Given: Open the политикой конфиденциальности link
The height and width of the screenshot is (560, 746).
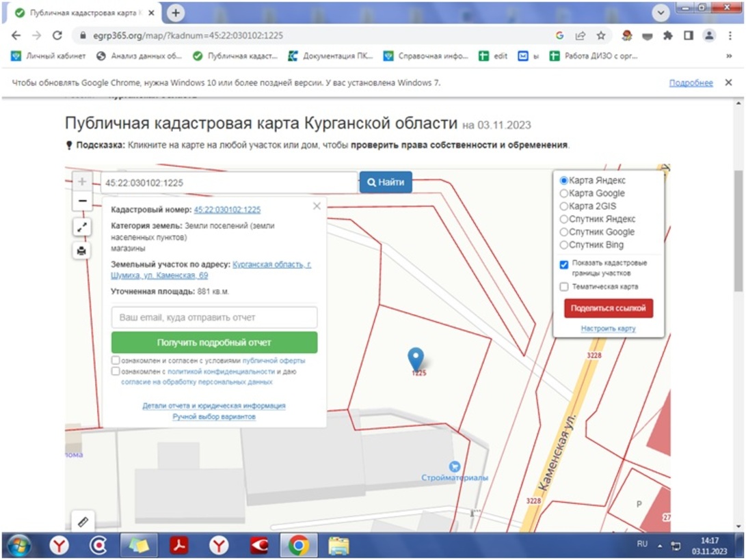Looking at the screenshot, I should point(222,372).
